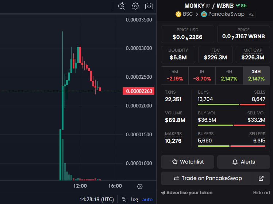Take a chart snapshot with camera icon
The width and height of the screenshot is (273, 204).
149,6
